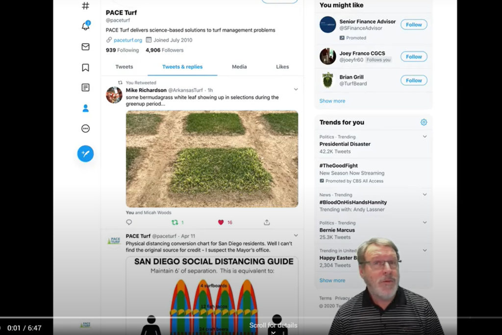Switch to the Media tab
502x335 pixels.
(239, 67)
